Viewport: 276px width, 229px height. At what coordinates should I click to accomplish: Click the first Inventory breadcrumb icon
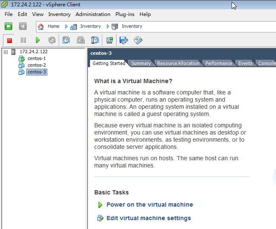74,27
